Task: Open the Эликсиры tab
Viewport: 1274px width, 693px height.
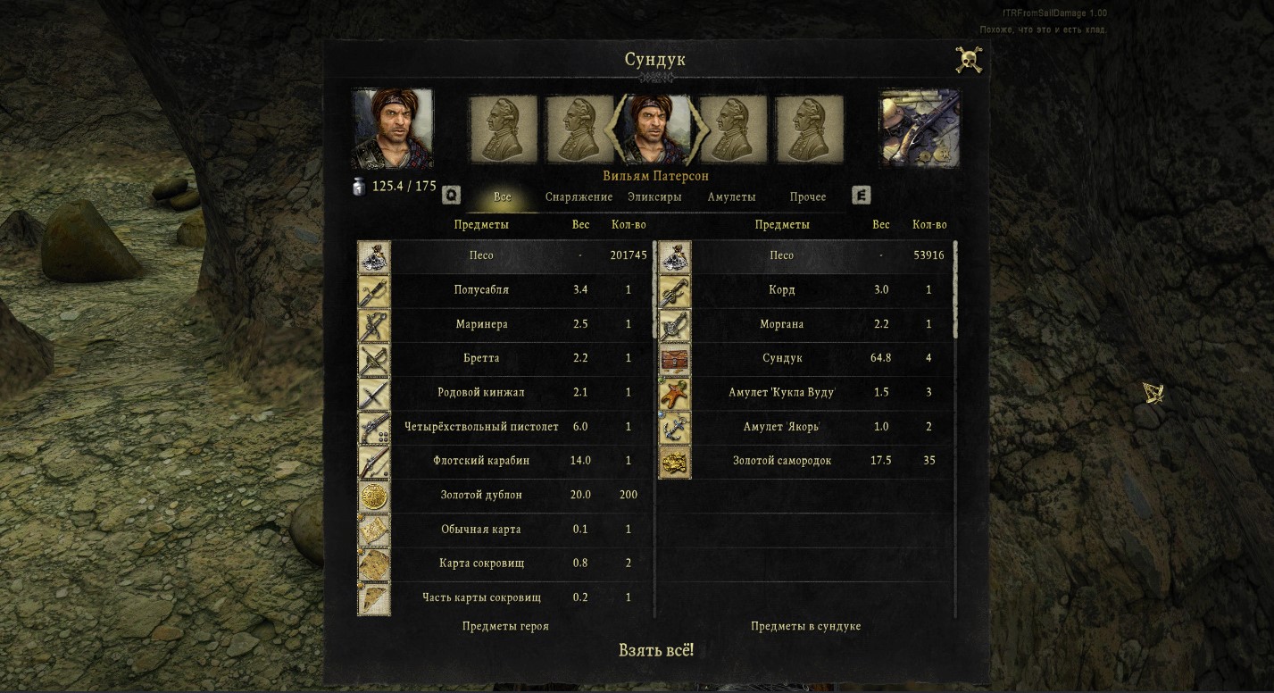Action: click(654, 196)
